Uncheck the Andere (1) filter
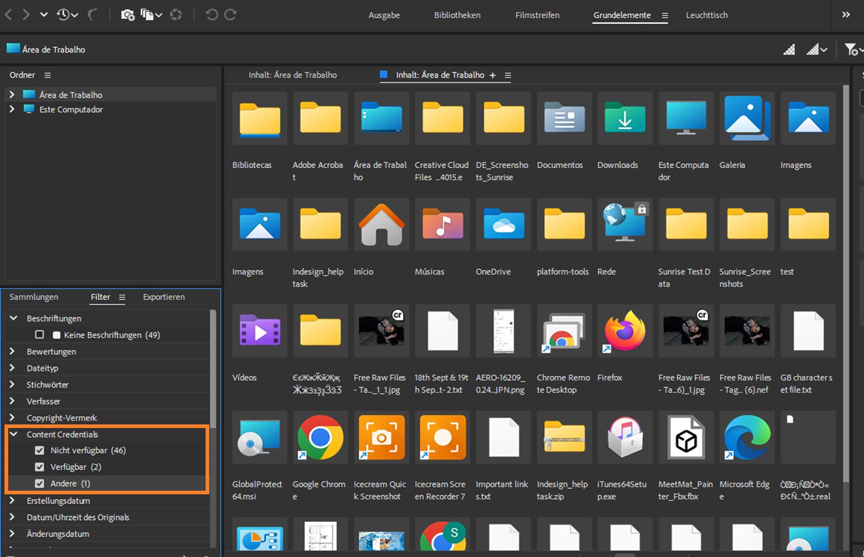Image resolution: width=864 pixels, height=557 pixels. tap(39, 484)
